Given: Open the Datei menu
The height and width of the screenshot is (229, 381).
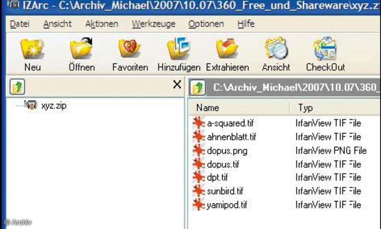Looking at the screenshot, I should click(20, 24).
